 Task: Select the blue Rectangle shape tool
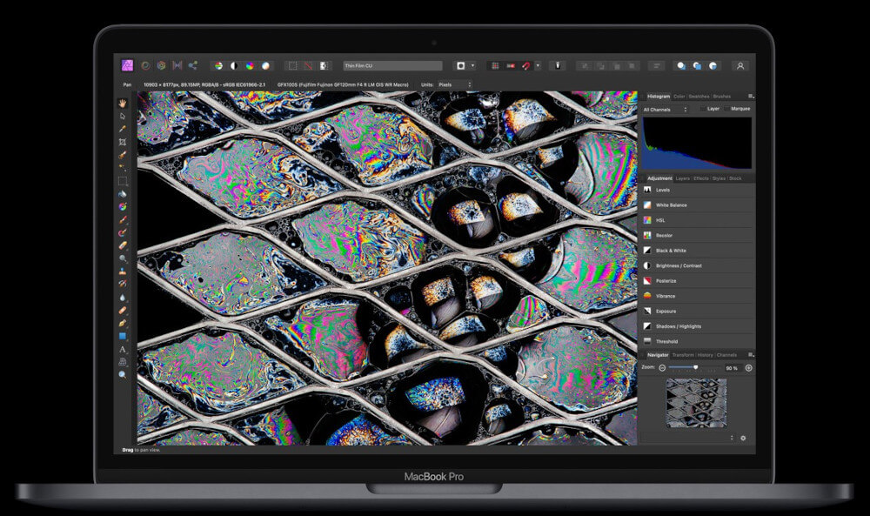123,336
